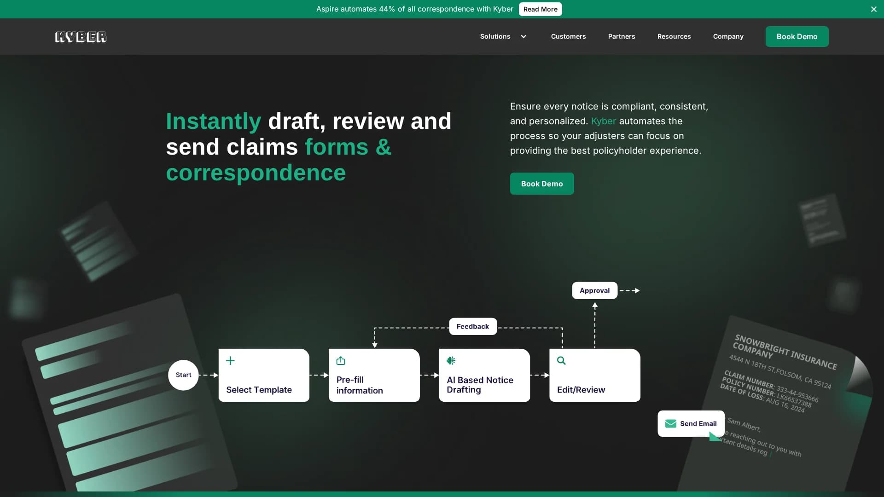Select the Pre-fill information card

coord(374,375)
